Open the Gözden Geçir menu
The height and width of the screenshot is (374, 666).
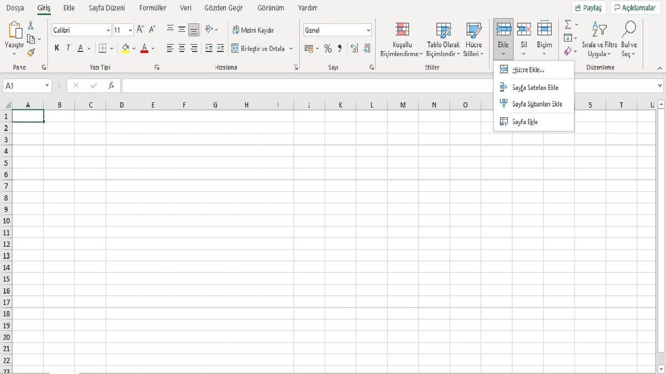[x=224, y=8]
